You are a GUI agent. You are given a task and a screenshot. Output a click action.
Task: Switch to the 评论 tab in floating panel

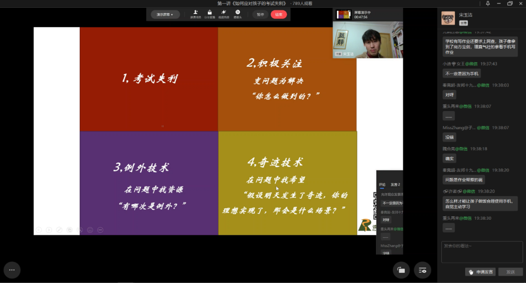coord(382,185)
